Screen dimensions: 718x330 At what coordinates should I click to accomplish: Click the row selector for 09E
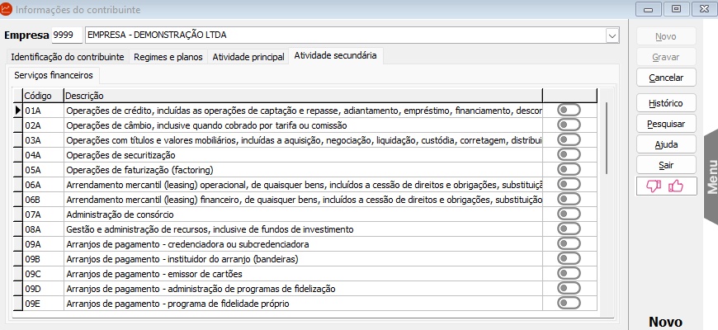(x=18, y=303)
